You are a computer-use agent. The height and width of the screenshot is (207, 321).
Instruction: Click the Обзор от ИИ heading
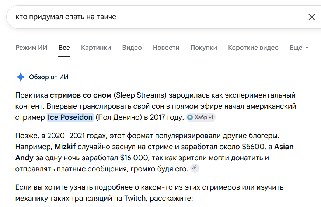coord(49,77)
